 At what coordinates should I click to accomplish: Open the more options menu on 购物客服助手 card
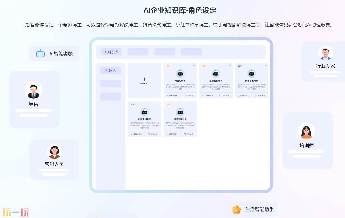point(159,104)
